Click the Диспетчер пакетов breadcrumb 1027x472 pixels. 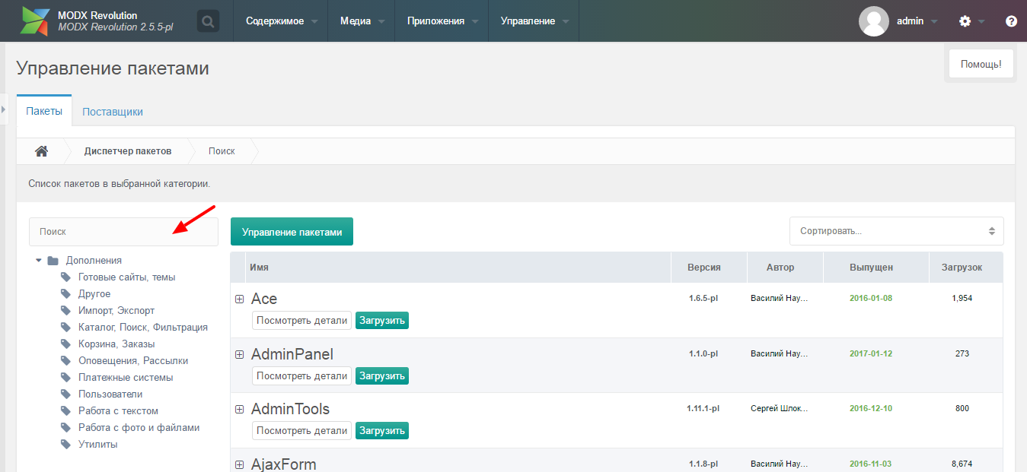click(x=128, y=151)
